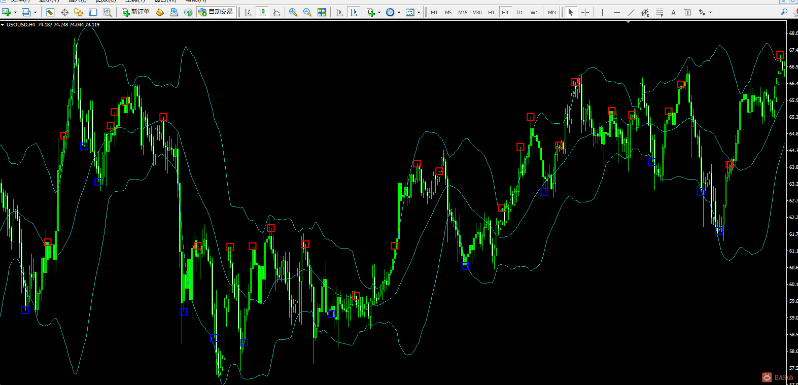Select the arrow cursor tool
This screenshot has width=798, height=385.
pyautogui.click(x=571, y=12)
